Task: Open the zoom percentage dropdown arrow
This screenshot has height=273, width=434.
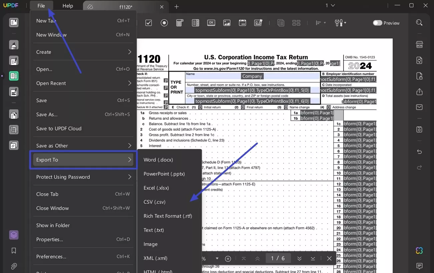Action: point(217,259)
